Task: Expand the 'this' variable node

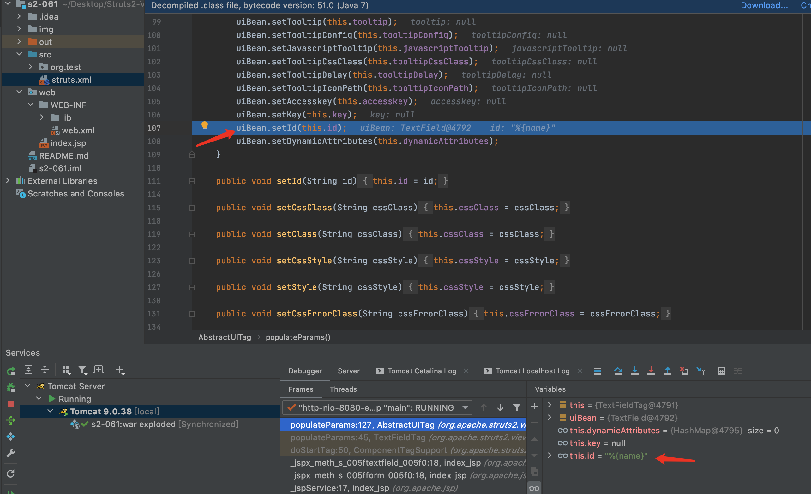Action: (x=549, y=405)
